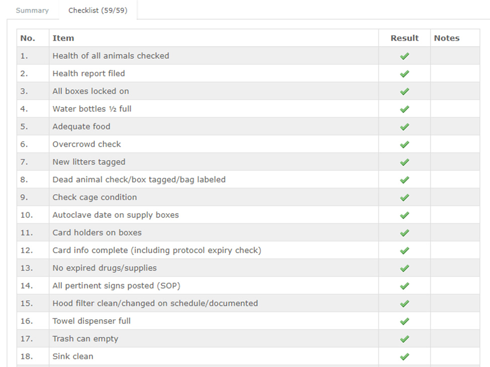This screenshot has width=490, height=367.
Task: Click Trash can empty green tick
Action: [405, 339]
